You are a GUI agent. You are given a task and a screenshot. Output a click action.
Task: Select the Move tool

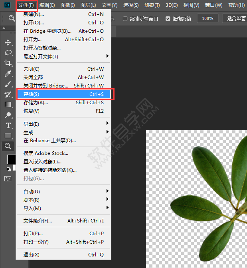pos(8,42)
